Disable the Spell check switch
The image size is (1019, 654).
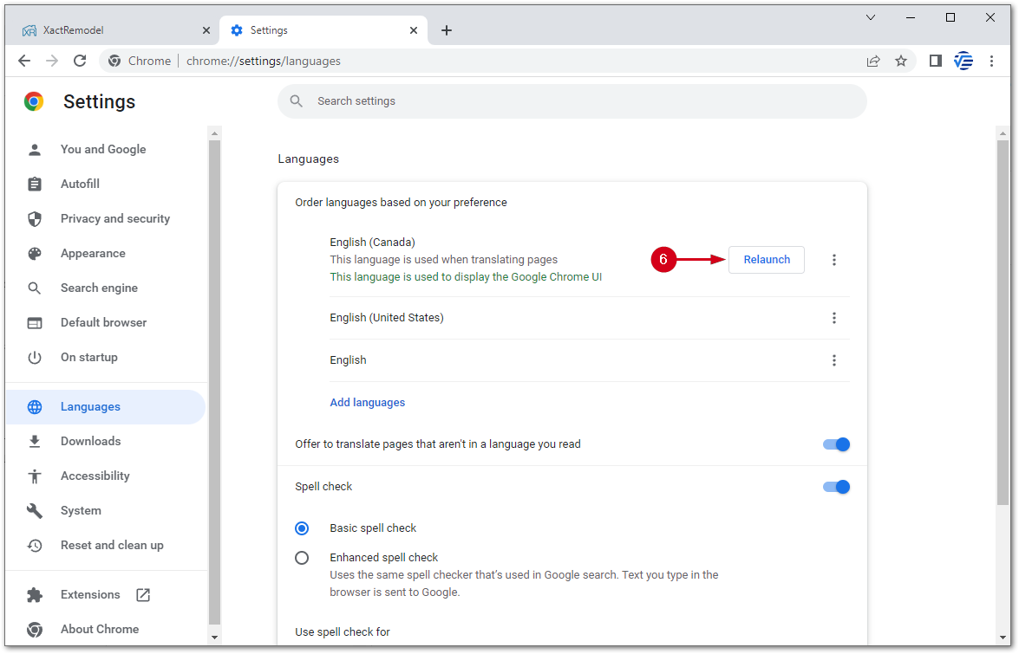point(836,487)
